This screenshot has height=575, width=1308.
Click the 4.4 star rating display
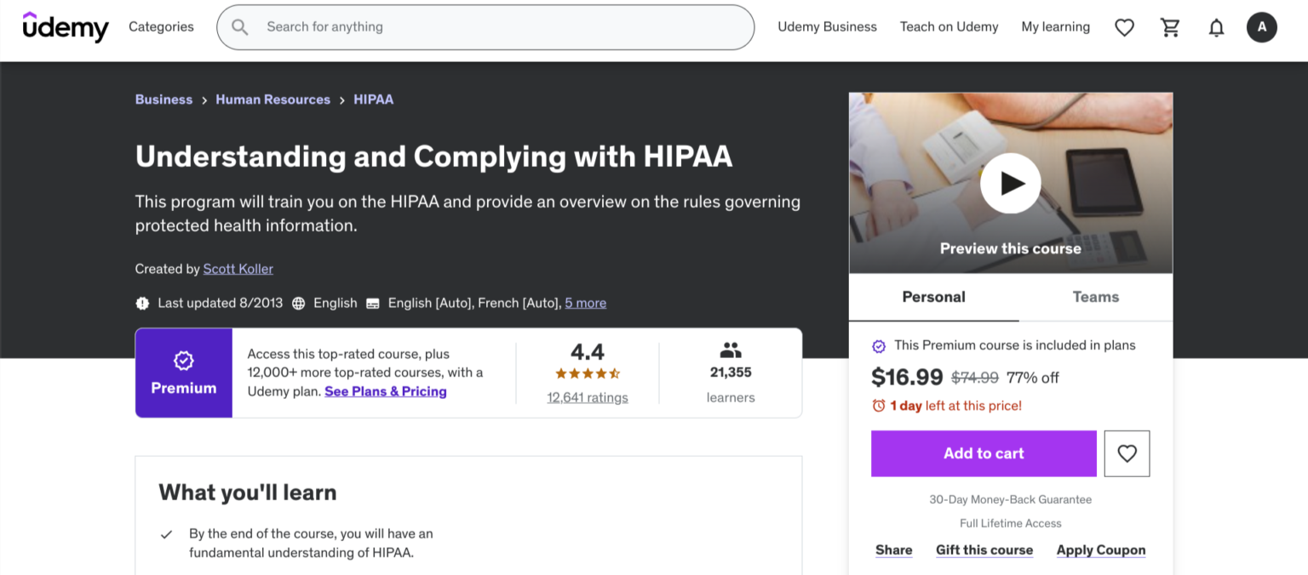(587, 362)
